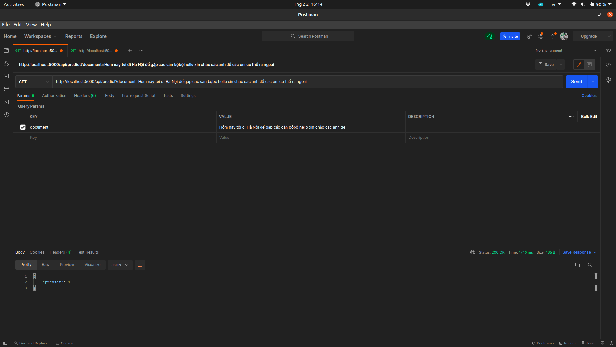Add new request tab with plus
The width and height of the screenshot is (616, 347).
pos(130,50)
